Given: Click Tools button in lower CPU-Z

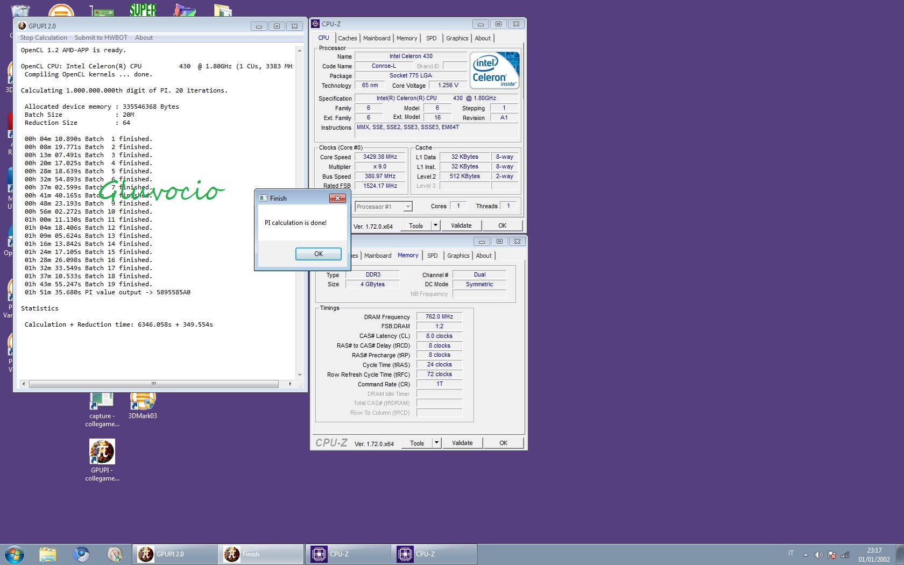Looking at the screenshot, I should click(x=417, y=443).
